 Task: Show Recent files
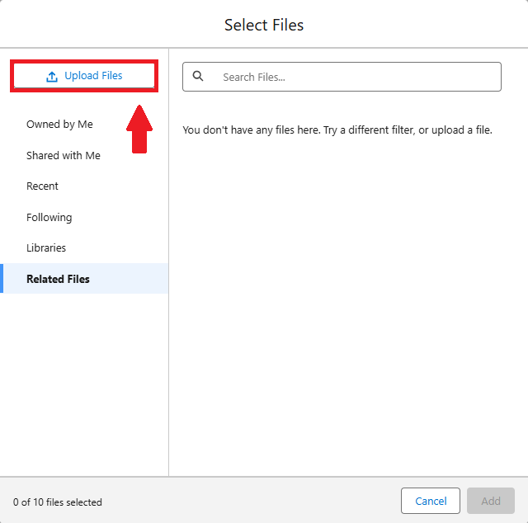42,186
